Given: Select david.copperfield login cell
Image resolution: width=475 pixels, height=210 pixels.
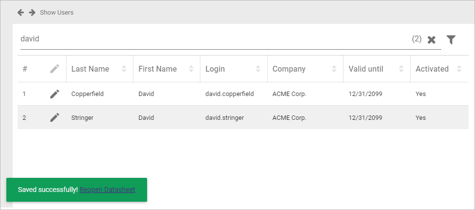Looking at the screenshot, I should pyautogui.click(x=230, y=94).
